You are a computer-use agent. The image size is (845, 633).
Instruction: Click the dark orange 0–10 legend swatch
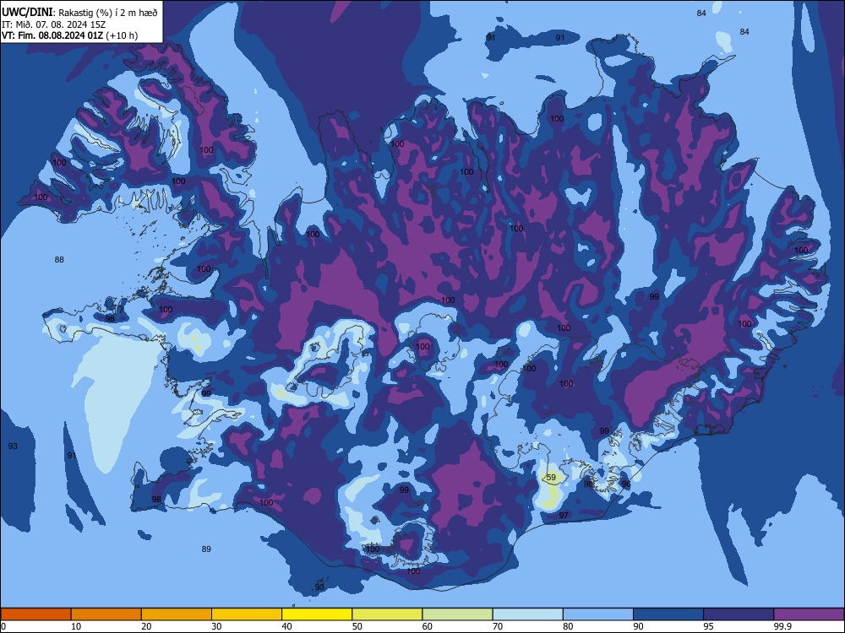(35, 614)
